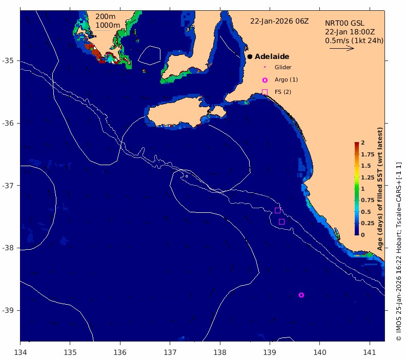
Task: Click the SST age colorbar
Action: [x=357, y=189]
